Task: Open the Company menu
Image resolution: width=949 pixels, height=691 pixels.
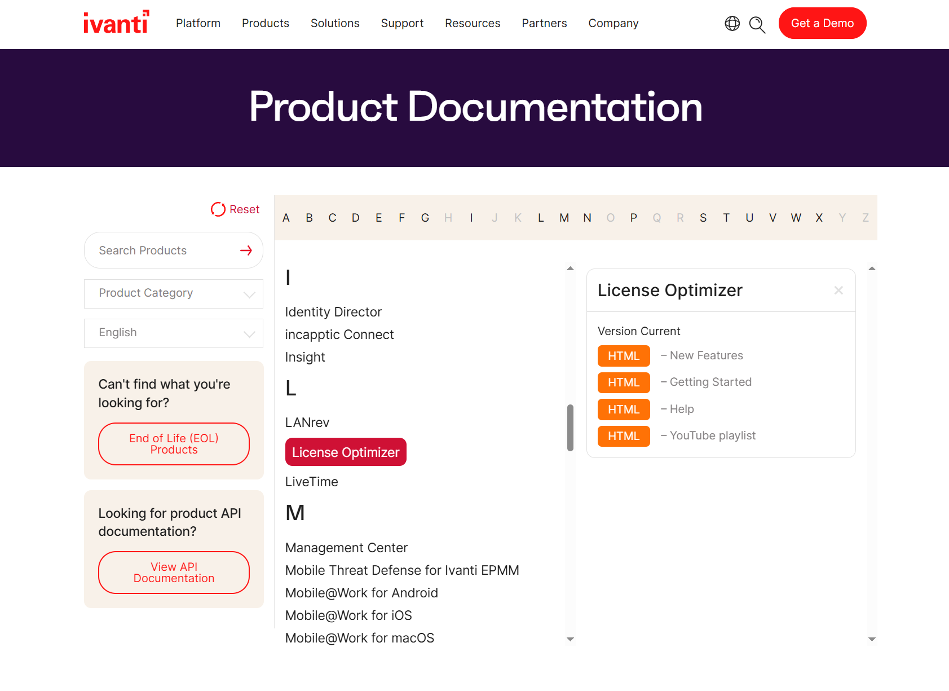Action: tap(613, 23)
